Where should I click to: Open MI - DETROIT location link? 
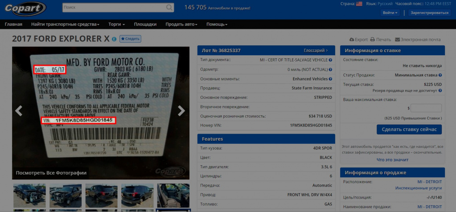tap(430, 182)
